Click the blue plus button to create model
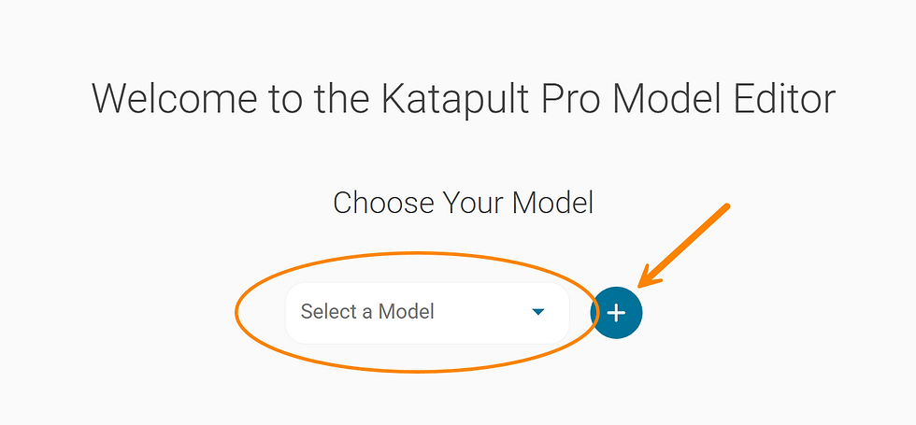The height and width of the screenshot is (425, 916). point(617,312)
